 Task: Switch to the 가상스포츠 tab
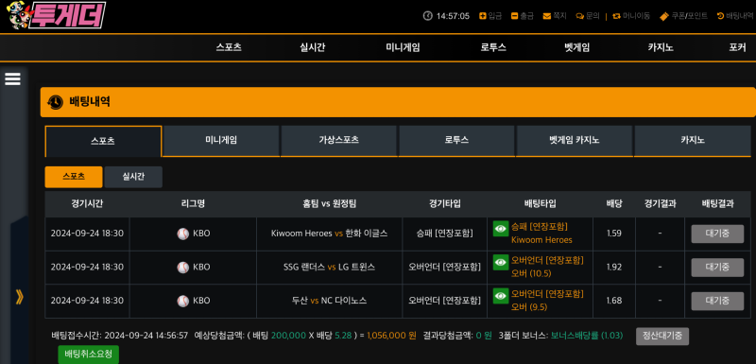pyautogui.click(x=338, y=141)
